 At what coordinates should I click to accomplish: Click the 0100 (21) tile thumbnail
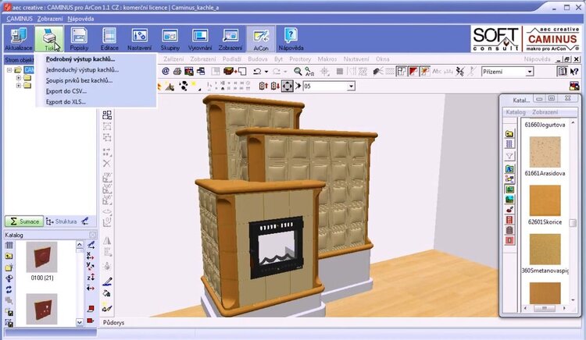coord(42,257)
